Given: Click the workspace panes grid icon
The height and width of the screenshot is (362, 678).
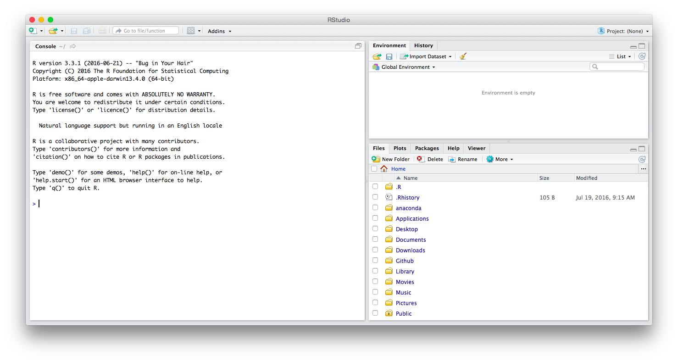Looking at the screenshot, I should (191, 31).
